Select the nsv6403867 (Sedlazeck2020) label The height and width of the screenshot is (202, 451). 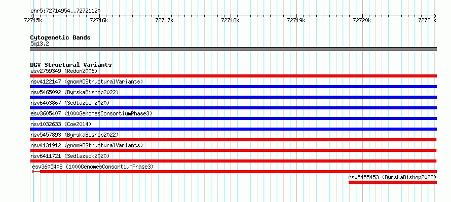(70, 103)
